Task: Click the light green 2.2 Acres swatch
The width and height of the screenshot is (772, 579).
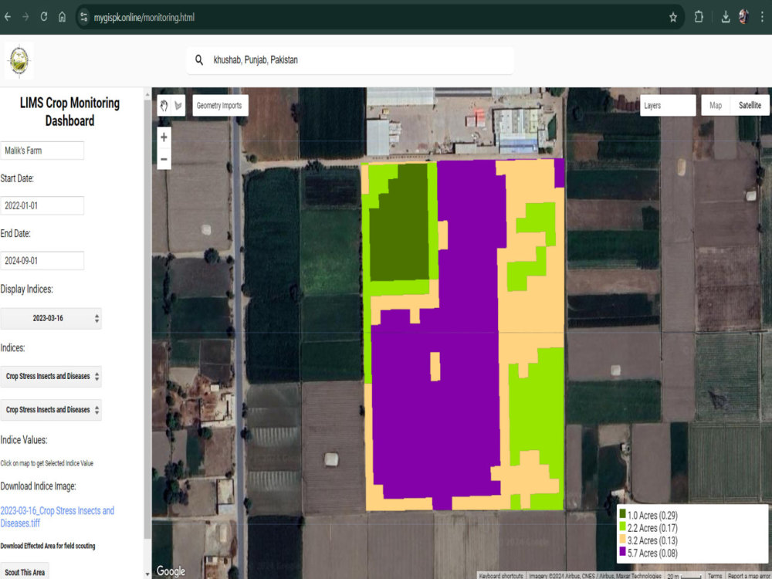Action: point(622,527)
